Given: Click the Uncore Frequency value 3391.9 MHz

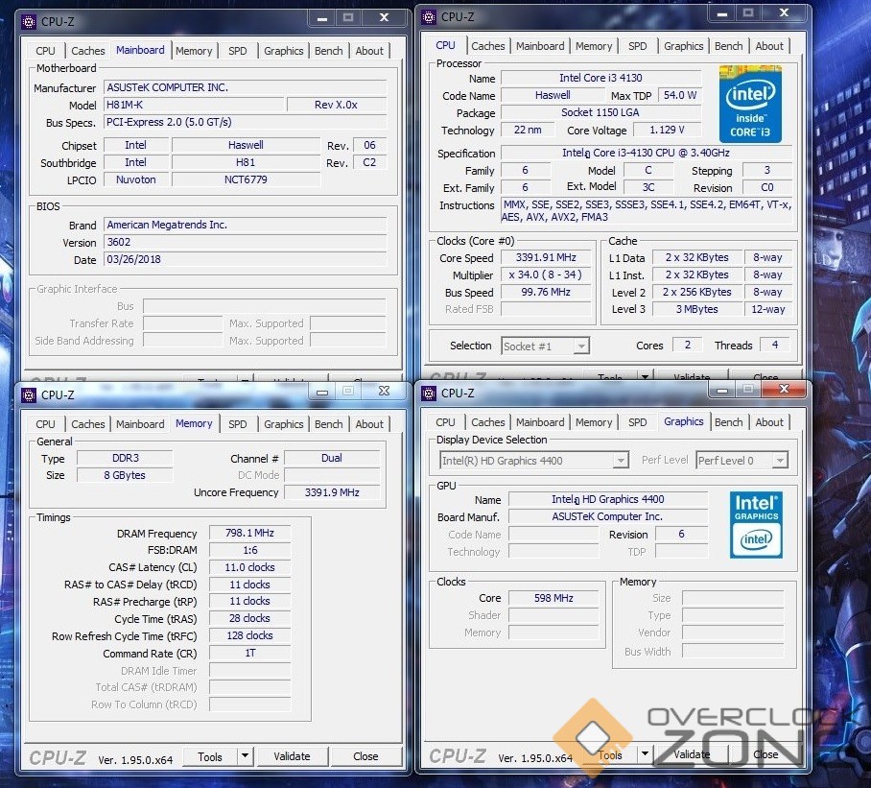Looking at the screenshot, I should (x=332, y=492).
